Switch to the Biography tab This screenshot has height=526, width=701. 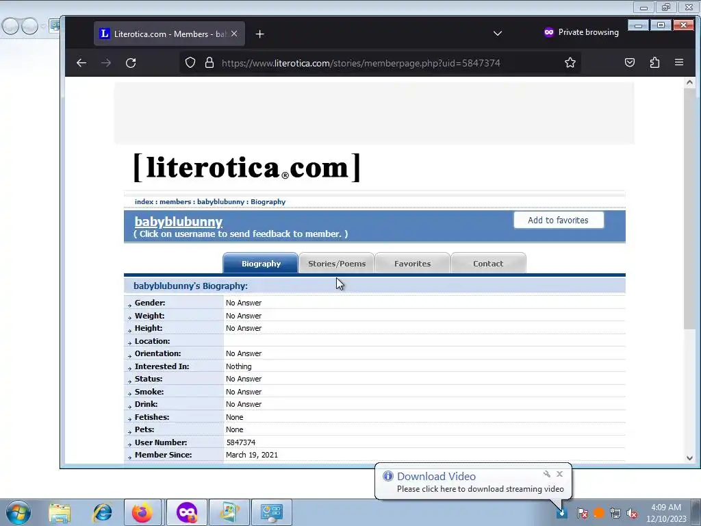point(261,264)
